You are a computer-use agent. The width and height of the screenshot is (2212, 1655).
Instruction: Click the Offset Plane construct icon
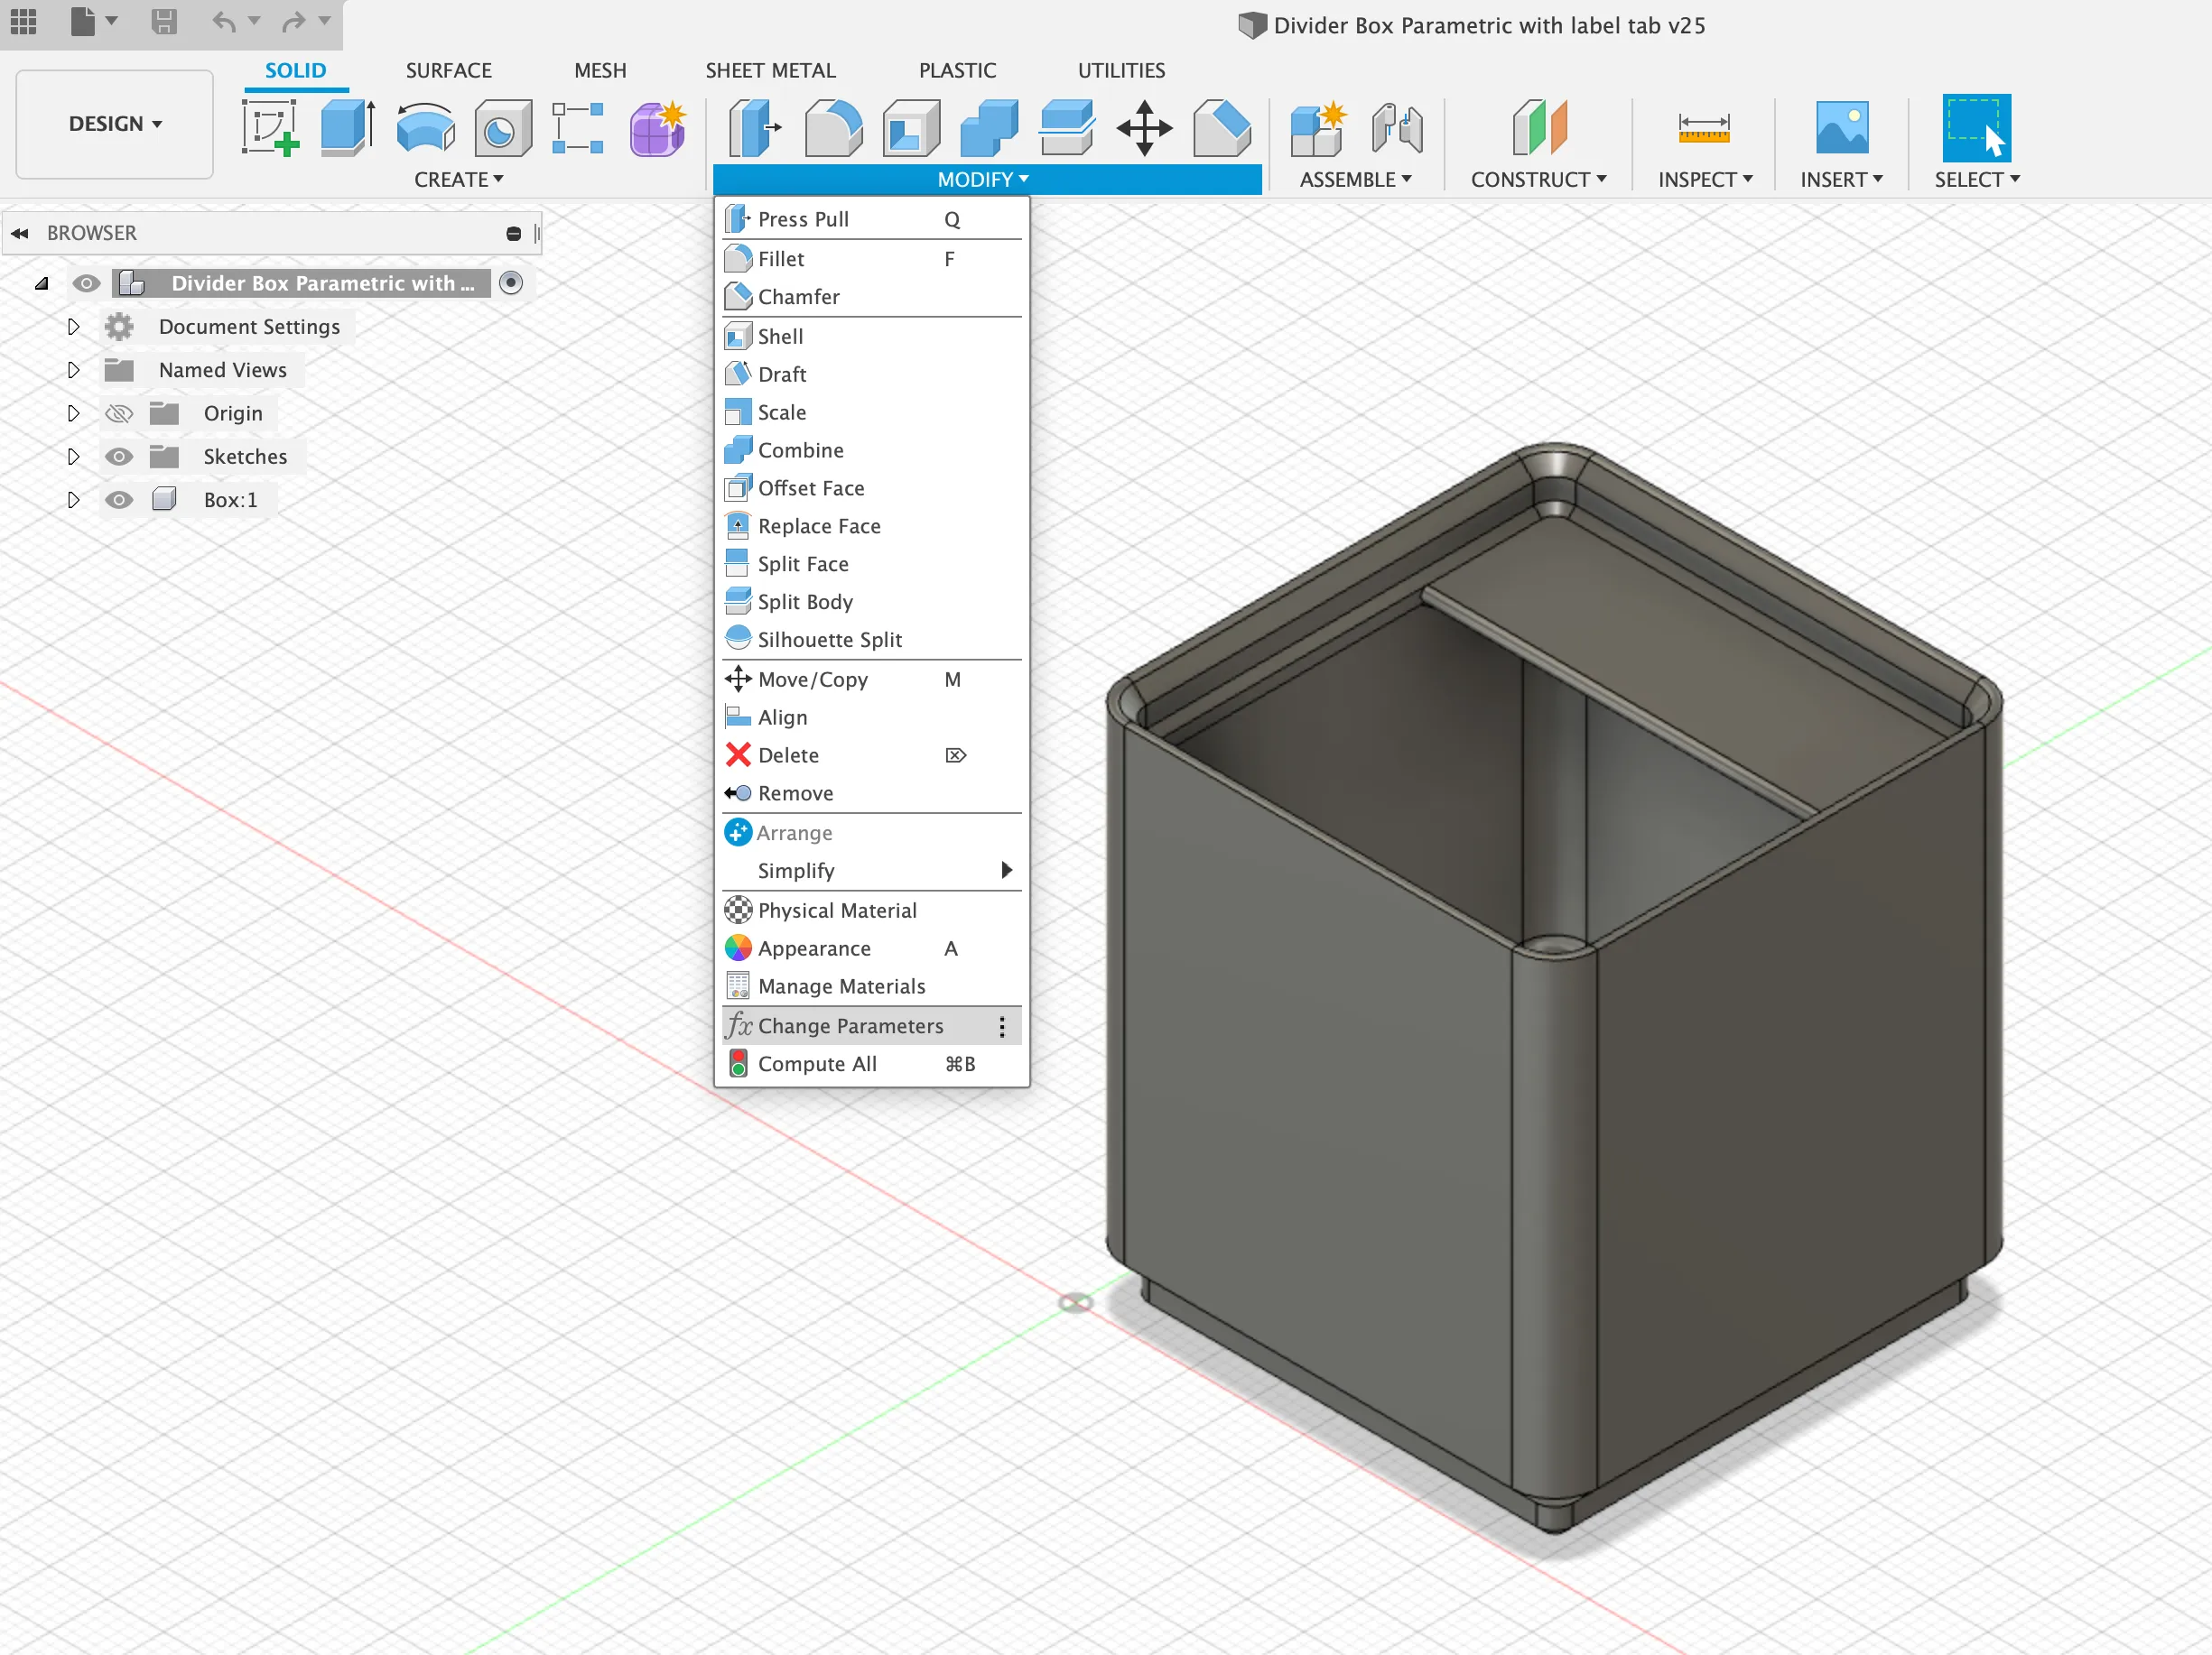coord(1538,128)
